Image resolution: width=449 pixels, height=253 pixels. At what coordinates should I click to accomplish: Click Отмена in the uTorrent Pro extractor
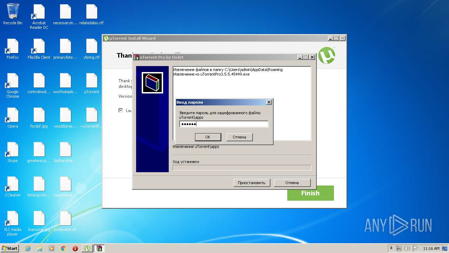[292, 183]
